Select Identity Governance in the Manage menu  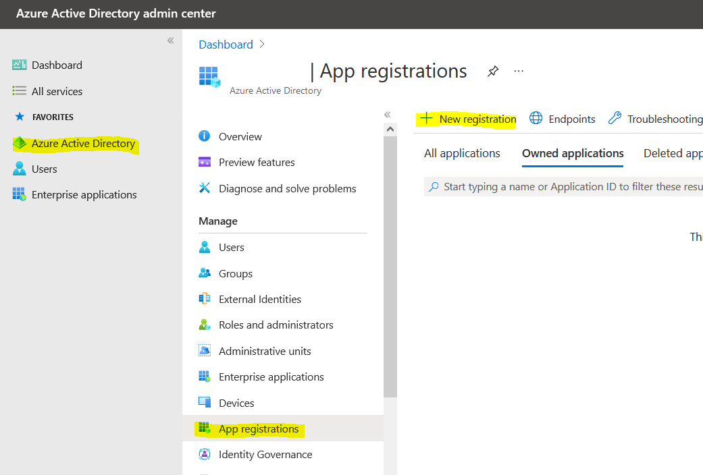coord(265,454)
